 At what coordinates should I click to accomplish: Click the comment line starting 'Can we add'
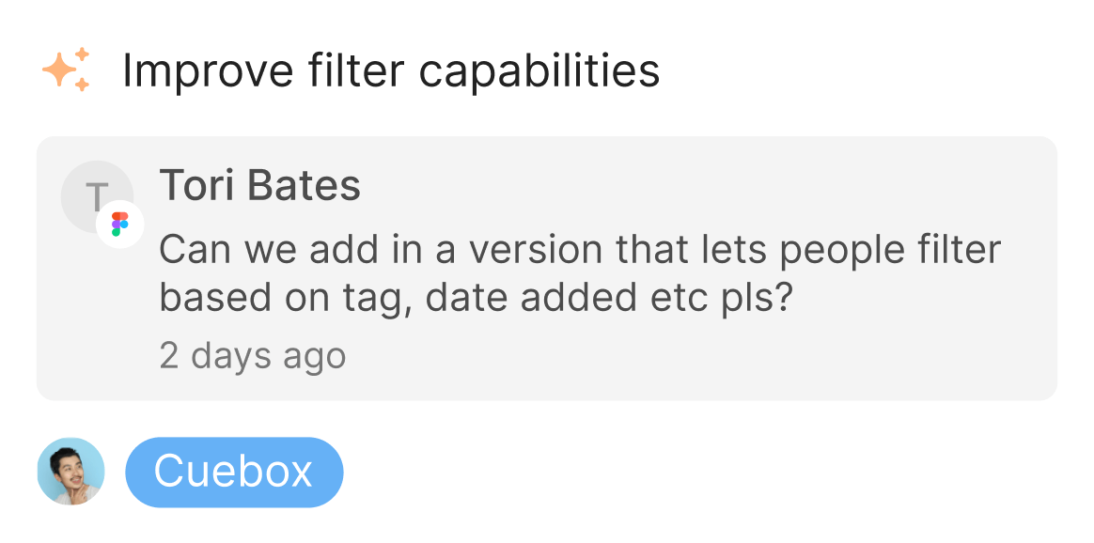(x=579, y=250)
